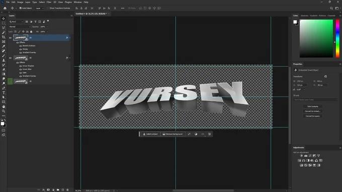Click the Select subject button
342x192 pixels.
pyautogui.click(x=150, y=134)
